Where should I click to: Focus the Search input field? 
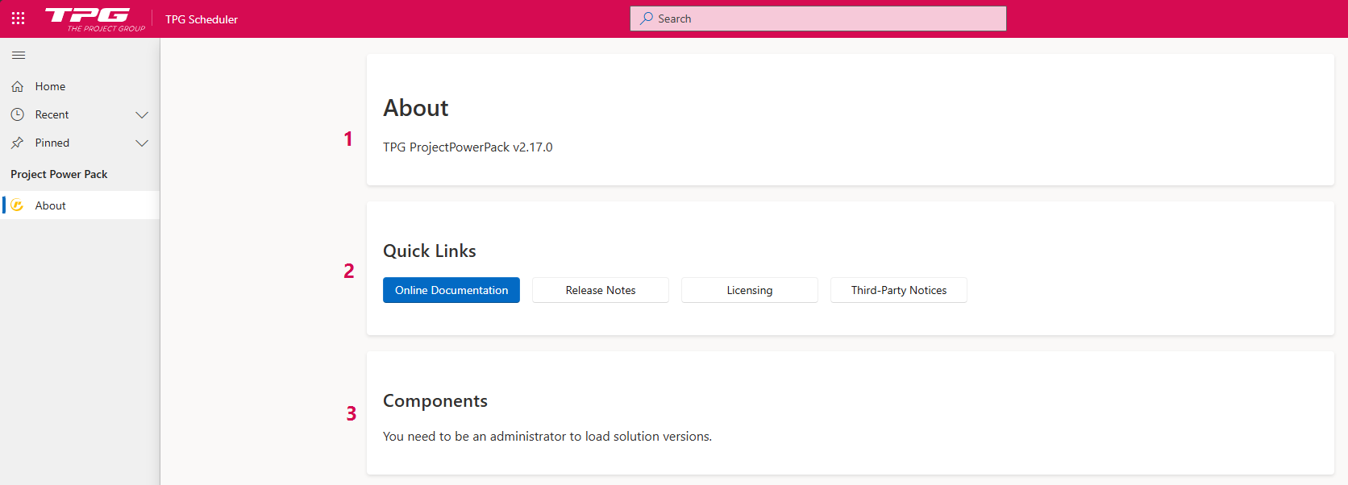click(x=818, y=19)
